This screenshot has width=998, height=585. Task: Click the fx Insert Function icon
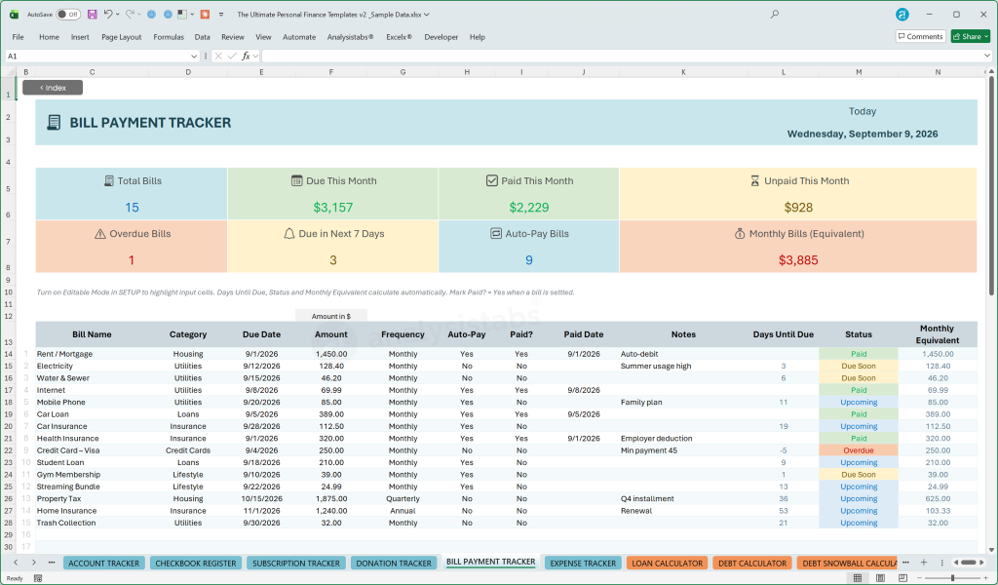pos(246,56)
